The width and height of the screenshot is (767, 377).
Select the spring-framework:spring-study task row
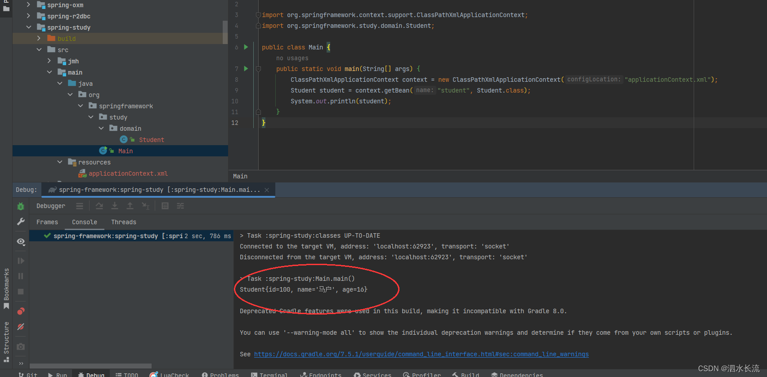point(131,236)
